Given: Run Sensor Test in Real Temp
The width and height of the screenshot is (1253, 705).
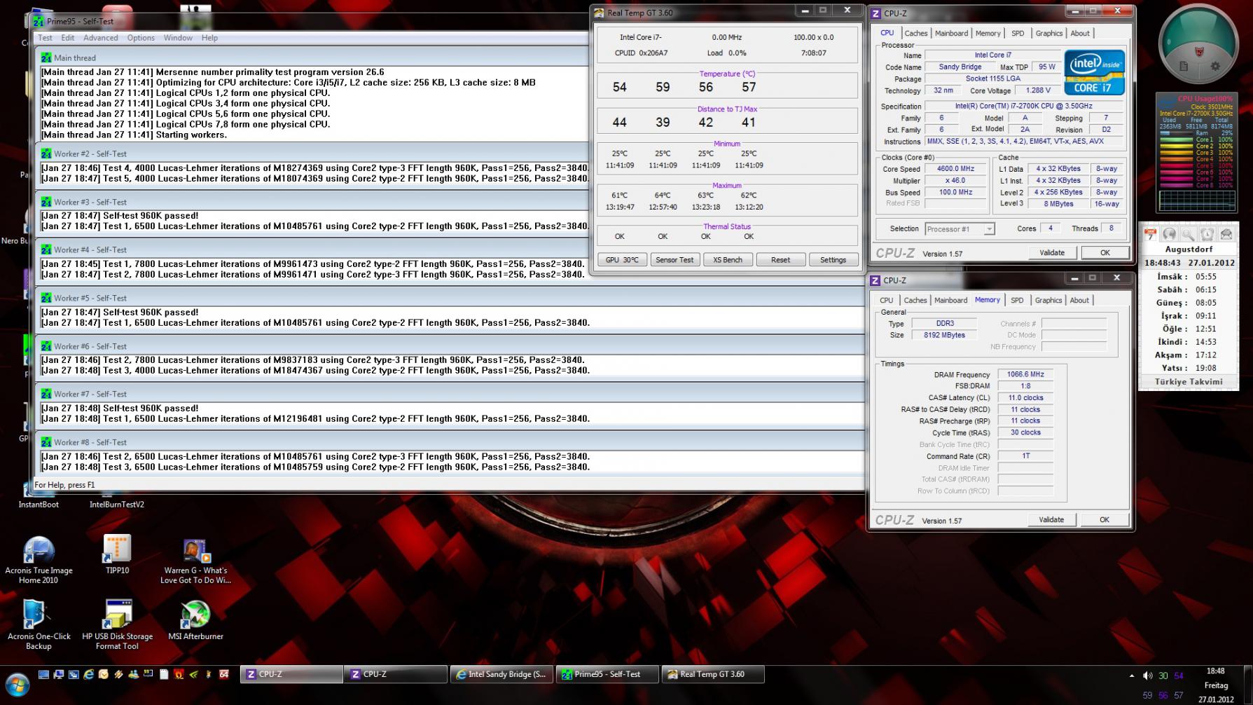Looking at the screenshot, I should point(674,260).
